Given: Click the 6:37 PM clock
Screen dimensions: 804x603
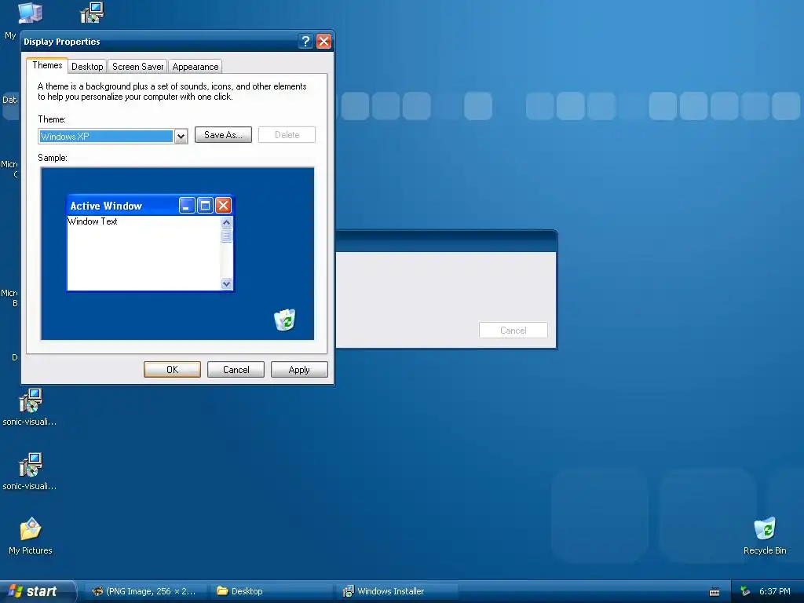Looking at the screenshot, I should (775, 591).
